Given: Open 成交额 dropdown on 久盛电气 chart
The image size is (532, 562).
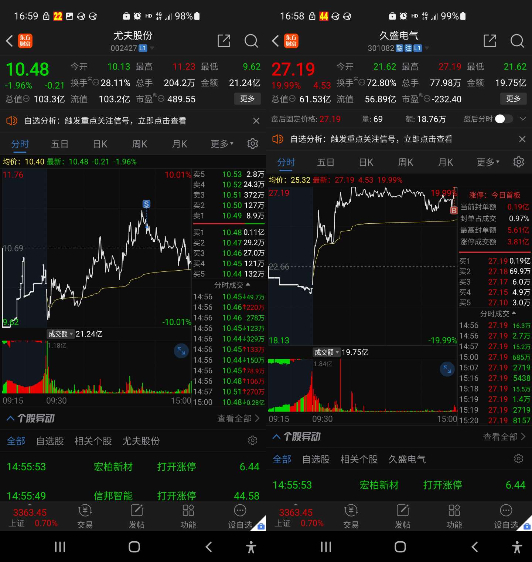Looking at the screenshot, I should (327, 352).
